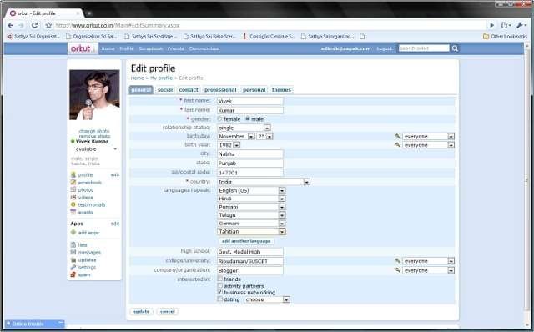The image size is (534, 332).
Task: Select the female gender radio button
Action: 219,118
